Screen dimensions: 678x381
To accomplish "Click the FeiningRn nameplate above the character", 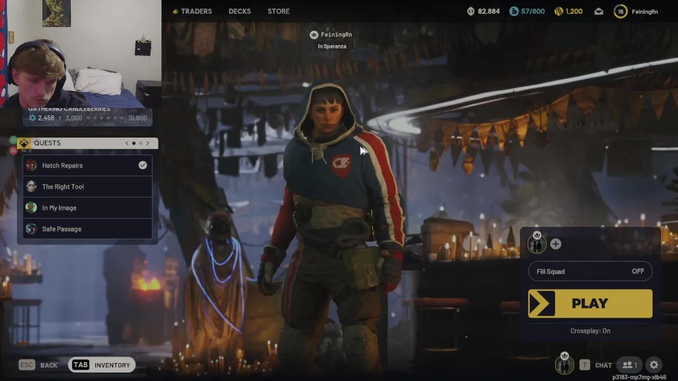I will click(x=336, y=35).
